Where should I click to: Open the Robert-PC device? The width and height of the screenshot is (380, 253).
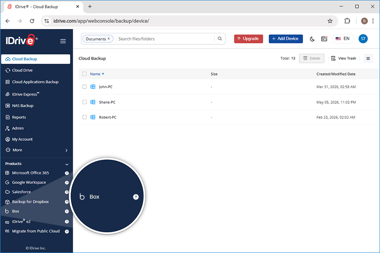coord(108,117)
